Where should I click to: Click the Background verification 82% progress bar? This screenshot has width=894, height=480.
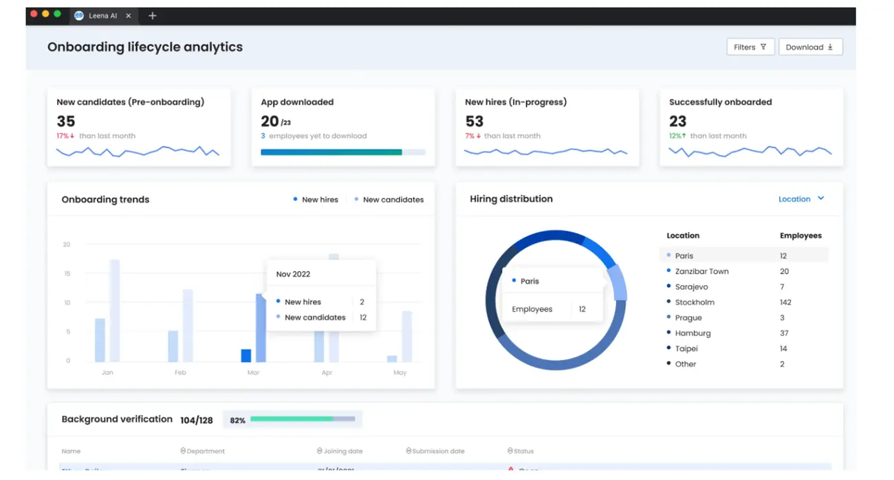click(x=303, y=419)
